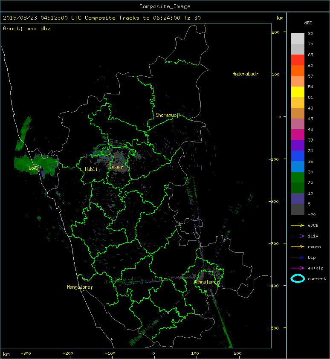Click the 0 tick on the horizontal axis
330x359 pixels.
tap(153, 353)
